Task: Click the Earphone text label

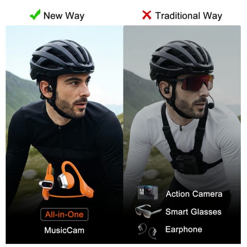Action: [x=184, y=230]
